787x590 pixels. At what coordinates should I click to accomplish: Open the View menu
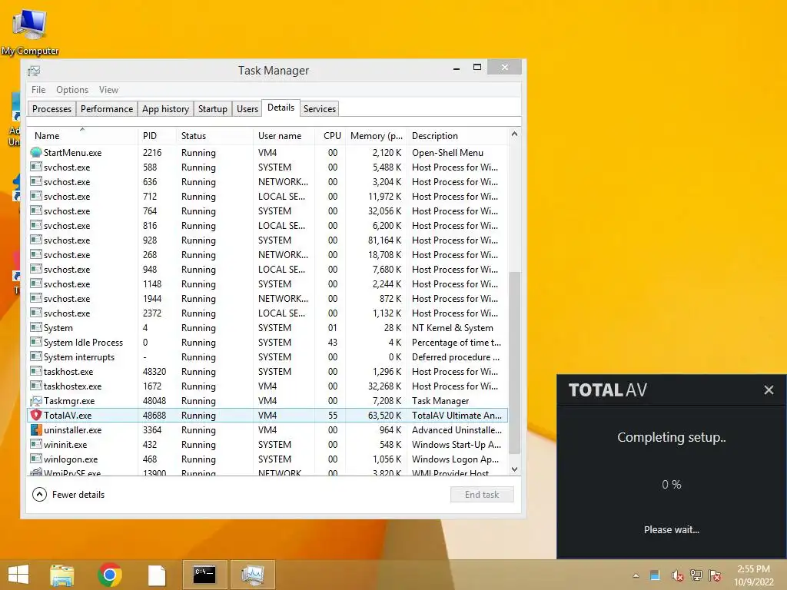pos(108,90)
